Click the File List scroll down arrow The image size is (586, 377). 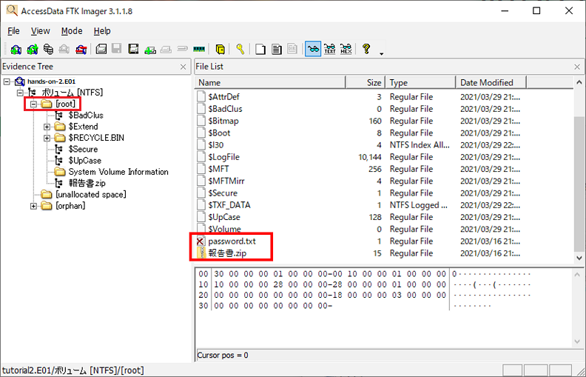(x=579, y=258)
